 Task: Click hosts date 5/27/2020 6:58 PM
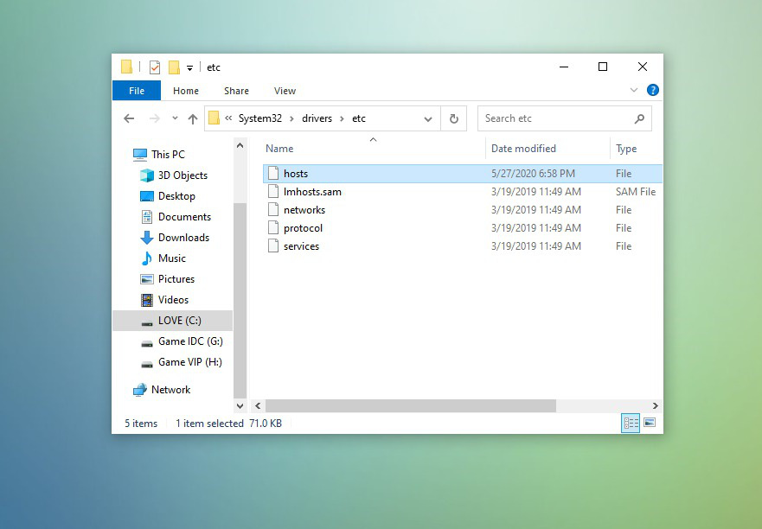tap(533, 174)
